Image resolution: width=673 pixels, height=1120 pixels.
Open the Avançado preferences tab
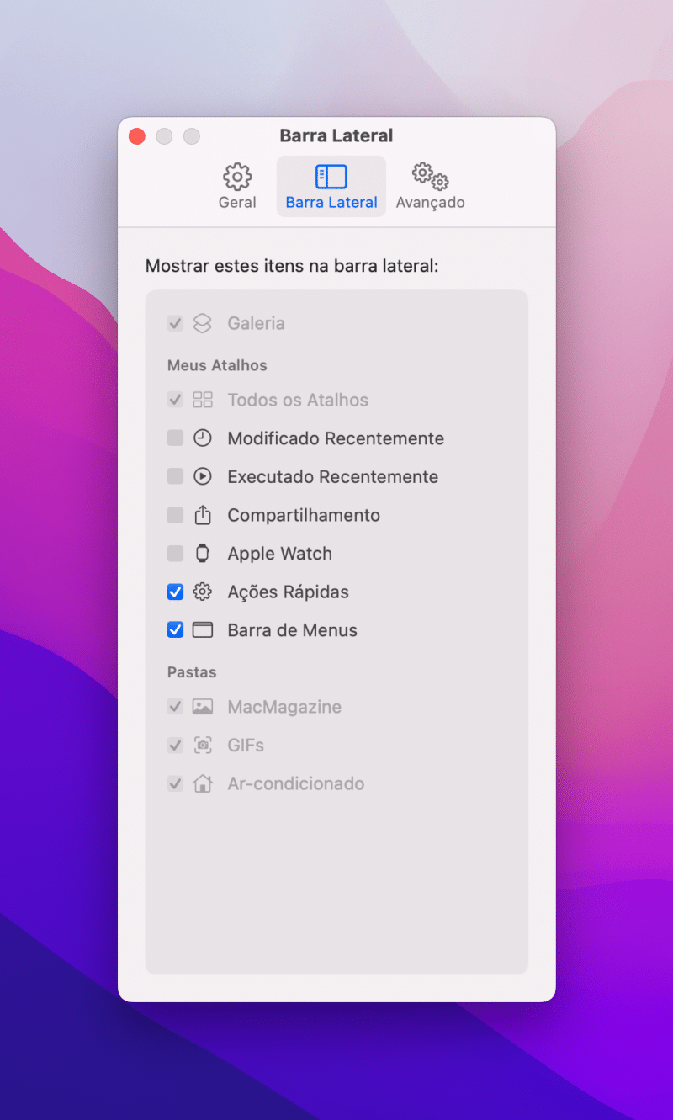(430, 185)
